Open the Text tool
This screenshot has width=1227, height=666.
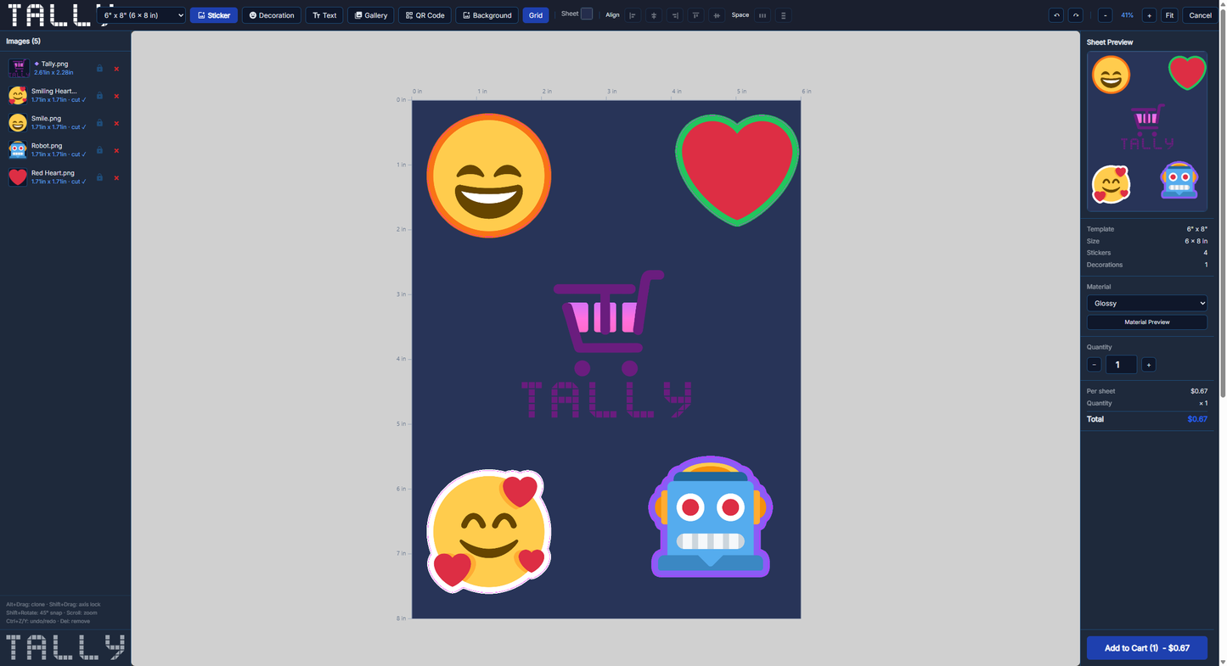pos(324,15)
